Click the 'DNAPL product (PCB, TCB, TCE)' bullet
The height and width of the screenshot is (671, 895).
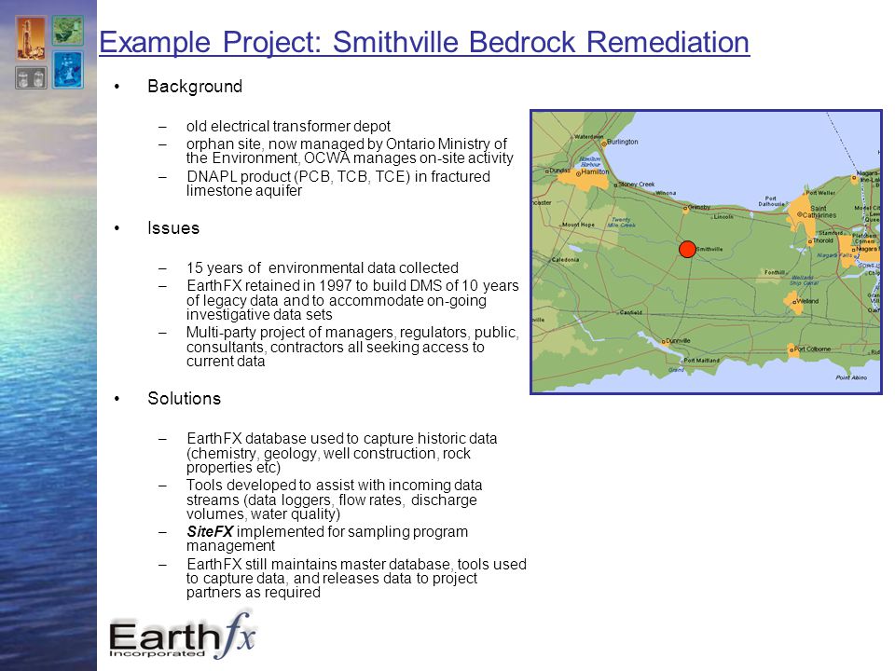[x=337, y=184]
